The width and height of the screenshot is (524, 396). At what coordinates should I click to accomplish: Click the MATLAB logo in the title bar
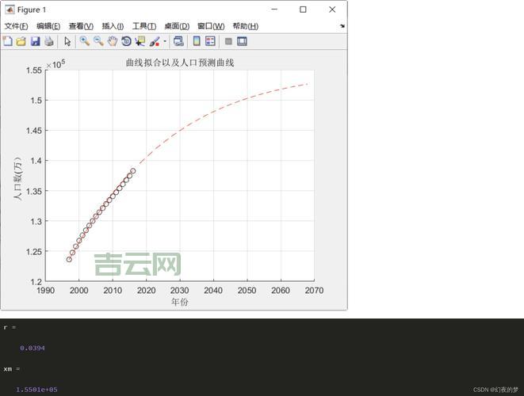click(10, 10)
